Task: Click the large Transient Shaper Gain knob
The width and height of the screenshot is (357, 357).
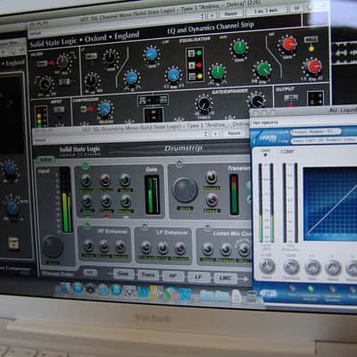Action: [x=185, y=190]
